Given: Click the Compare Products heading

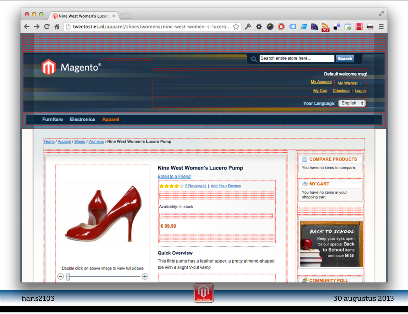Looking at the screenshot, I should (333, 159).
